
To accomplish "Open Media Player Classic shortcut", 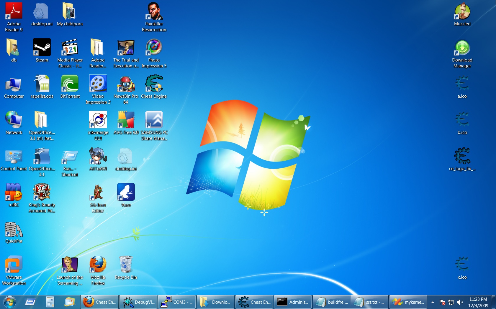I will pos(70,54).
